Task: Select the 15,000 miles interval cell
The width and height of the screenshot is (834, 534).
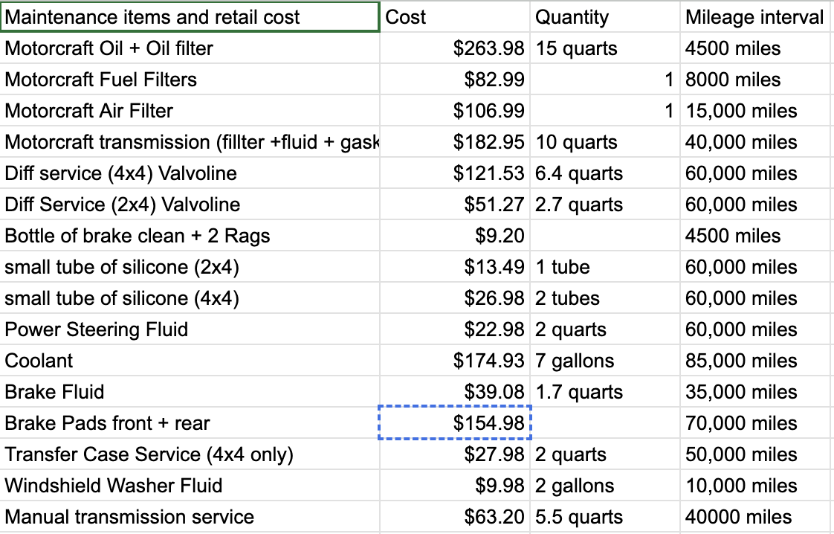Action: click(757, 111)
